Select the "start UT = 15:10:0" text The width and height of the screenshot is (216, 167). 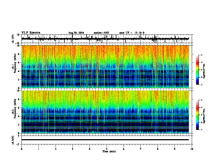132,33
